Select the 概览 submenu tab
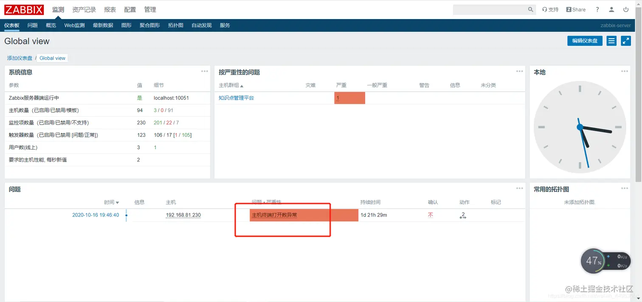642x302 pixels. click(51, 25)
